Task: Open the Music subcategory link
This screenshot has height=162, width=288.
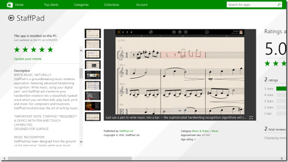Action: (215, 131)
